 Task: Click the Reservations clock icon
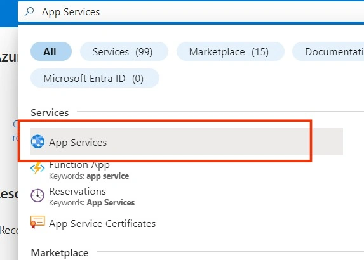[37, 195]
